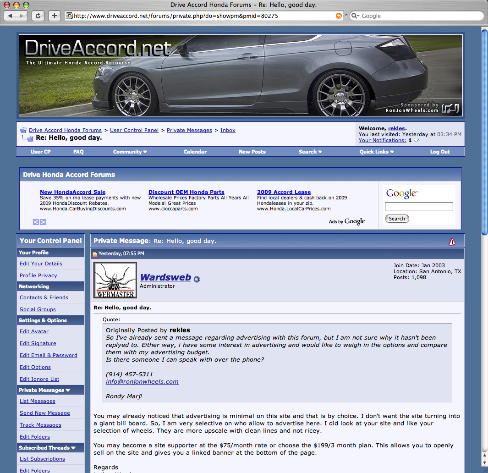Image resolution: width=488 pixels, height=473 pixels.
Task: Click the RonJonWheels sponsor logo icon
Action: click(x=450, y=108)
